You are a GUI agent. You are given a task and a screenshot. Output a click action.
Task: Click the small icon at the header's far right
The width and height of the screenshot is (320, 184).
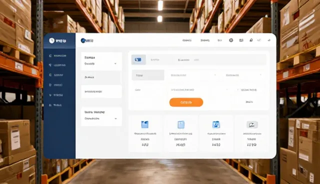(x=269, y=40)
